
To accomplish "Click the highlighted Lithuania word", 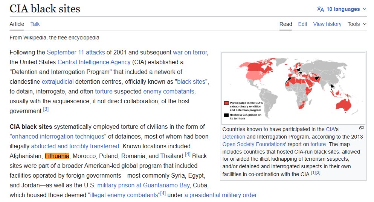I will [57, 156].
